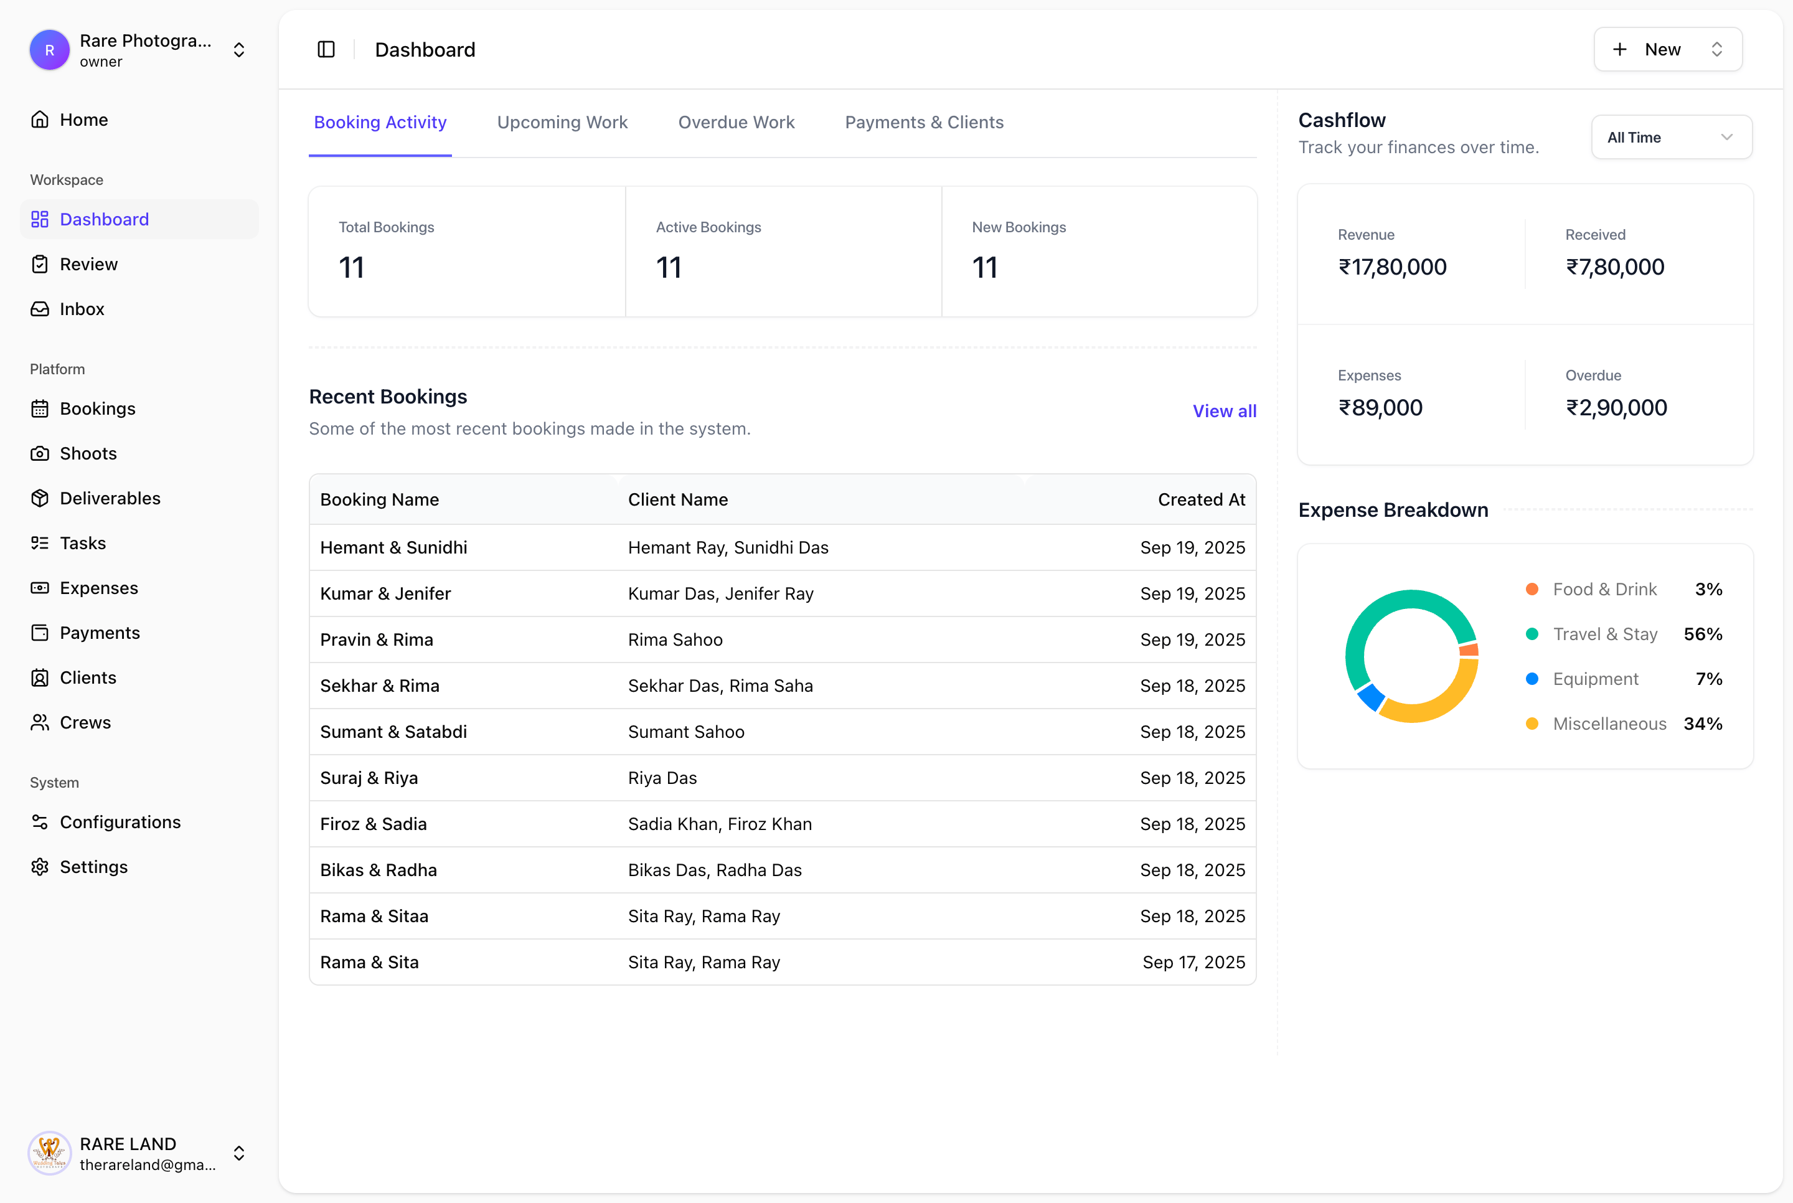Open Deliverables from the Platform menu

tap(110, 498)
